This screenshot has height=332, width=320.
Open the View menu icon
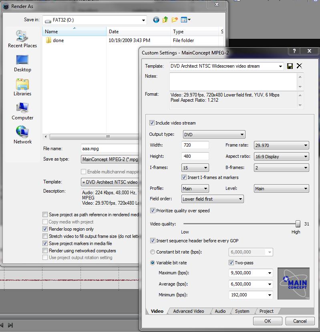(x=186, y=20)
